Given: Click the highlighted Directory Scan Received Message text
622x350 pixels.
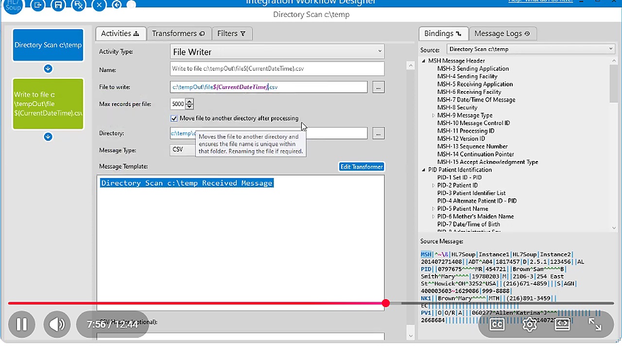Looking at the screenshot, I should click(x=187, y=183).
